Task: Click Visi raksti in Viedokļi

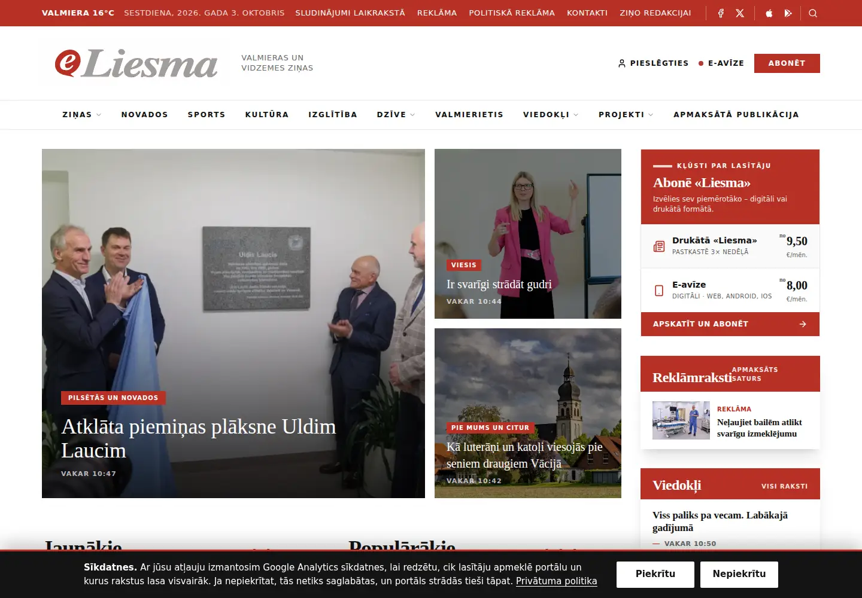Action: [785, 486]
